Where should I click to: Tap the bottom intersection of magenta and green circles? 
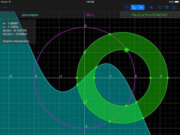[110, 122]
